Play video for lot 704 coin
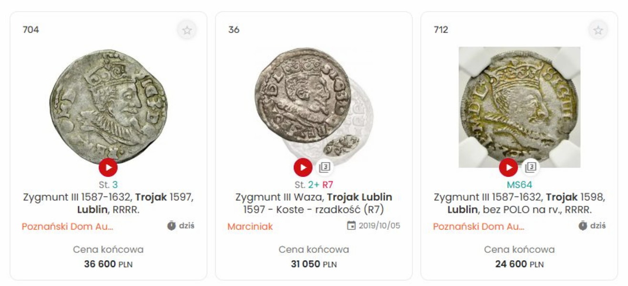The image size is (628, 286). click(108, 167)
